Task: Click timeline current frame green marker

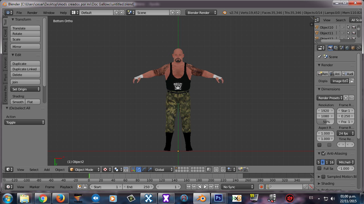Action: (x=89, y=176)
